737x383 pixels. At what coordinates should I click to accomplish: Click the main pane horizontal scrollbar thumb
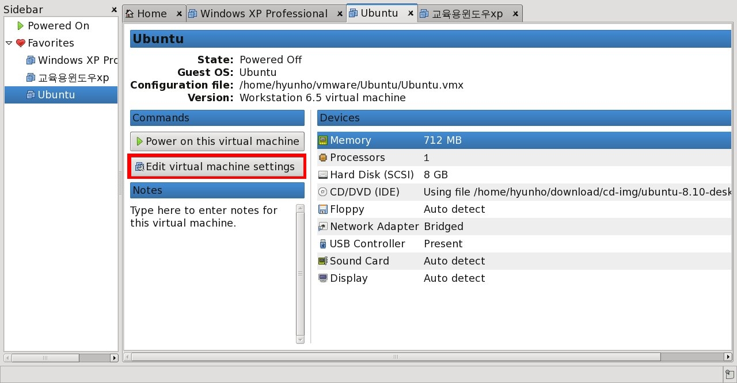[x=396, y=357]
